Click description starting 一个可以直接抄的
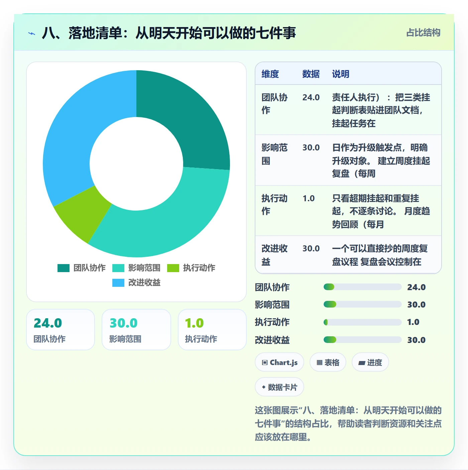 click(380, 255)
